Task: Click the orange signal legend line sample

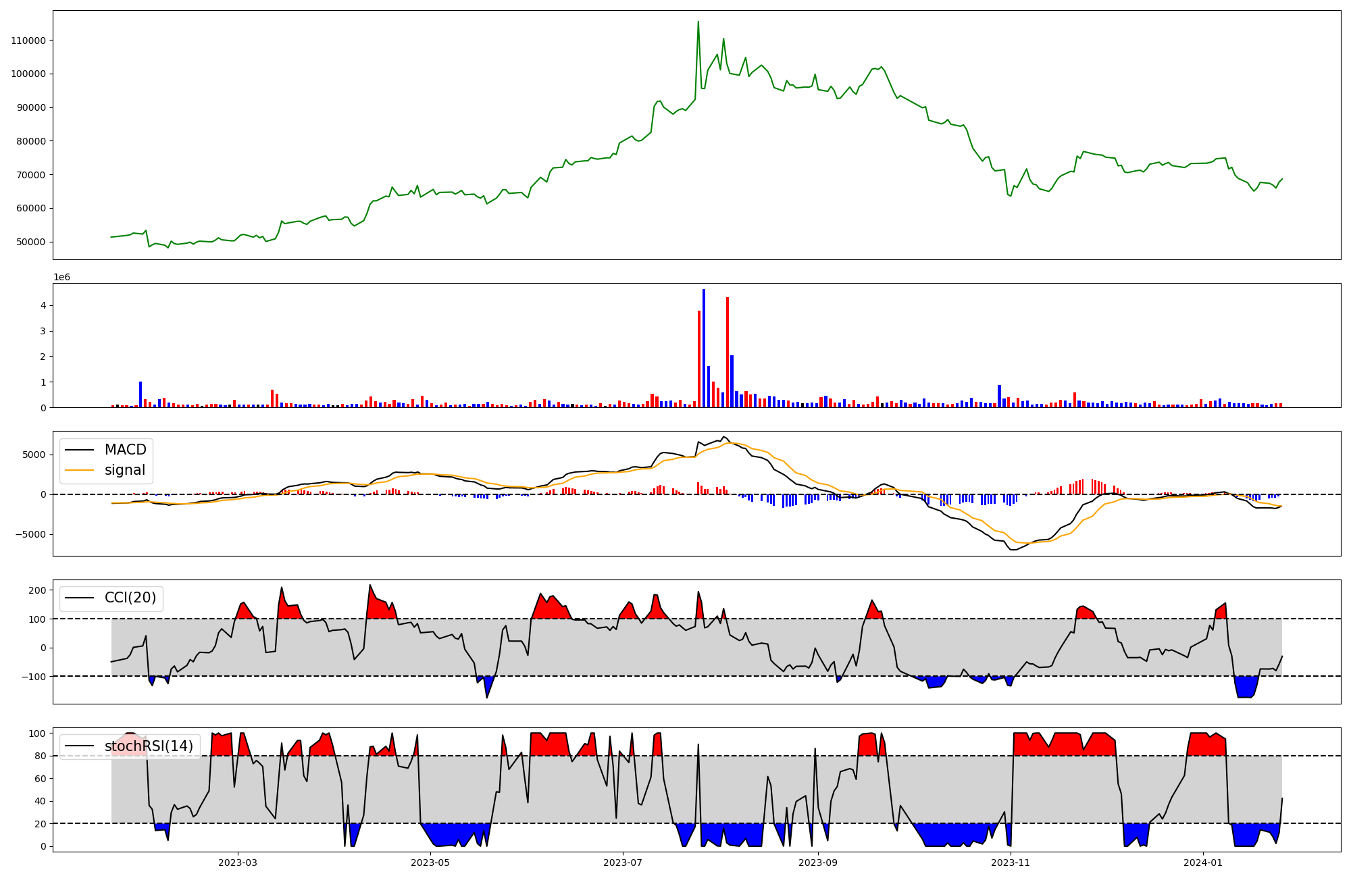Action: click(x=80, y=471)
